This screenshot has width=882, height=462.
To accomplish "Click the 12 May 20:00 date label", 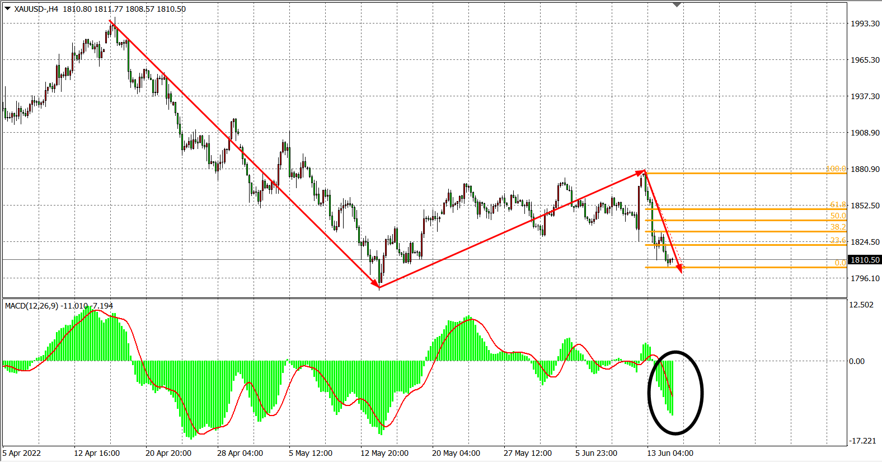I will [x=384, y=453].
